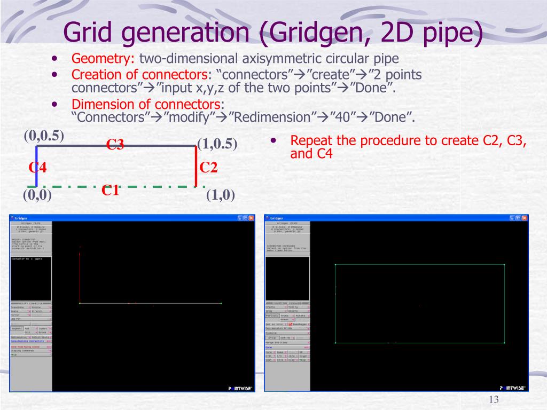Select LSQ Fit in left Gridgen window
This screenshot has height=410, width=547.
pos(31,319)
